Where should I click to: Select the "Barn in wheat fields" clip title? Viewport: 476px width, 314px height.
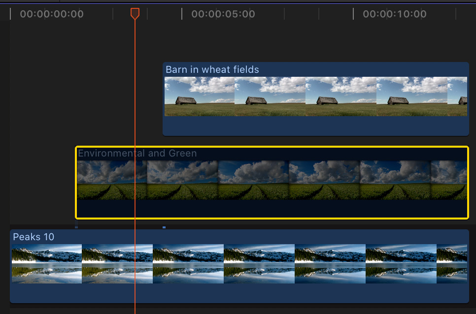pos(212,69)
